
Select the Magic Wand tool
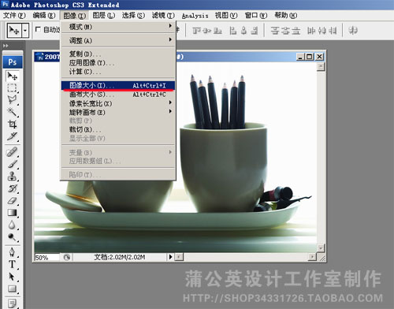pyautogui.click(x=12, y=112)
